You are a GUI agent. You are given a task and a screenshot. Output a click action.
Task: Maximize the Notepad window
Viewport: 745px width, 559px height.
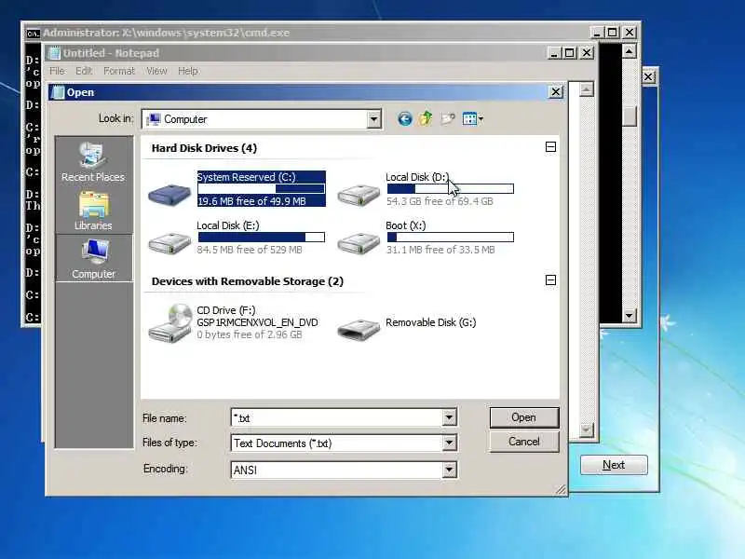pyautogui.click(x=570, y=53)
